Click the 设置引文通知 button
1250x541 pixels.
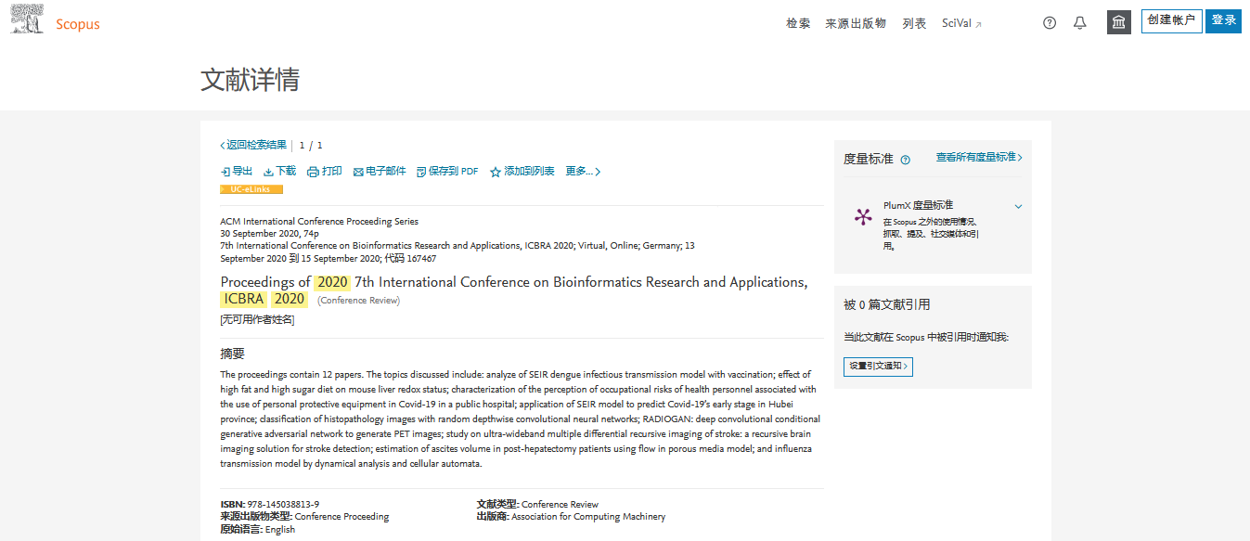tap(878, 367)
